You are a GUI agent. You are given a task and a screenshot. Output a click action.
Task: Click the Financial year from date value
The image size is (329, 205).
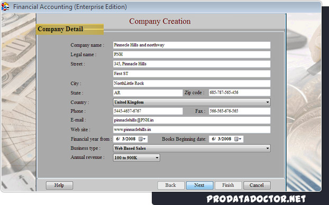tap(126, 139)
